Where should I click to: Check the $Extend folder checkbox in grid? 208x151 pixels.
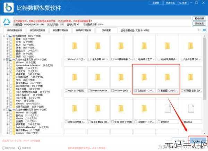(66, 59)
